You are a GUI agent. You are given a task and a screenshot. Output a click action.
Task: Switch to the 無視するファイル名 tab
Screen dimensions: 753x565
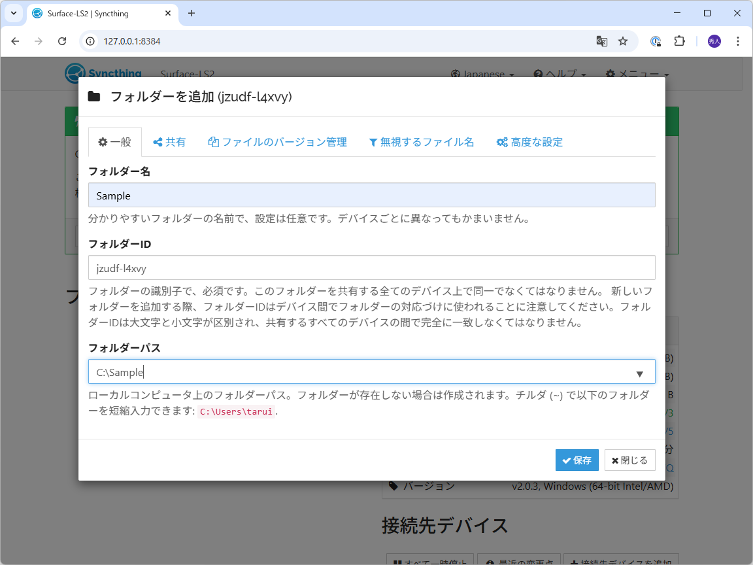click(421, 142)
